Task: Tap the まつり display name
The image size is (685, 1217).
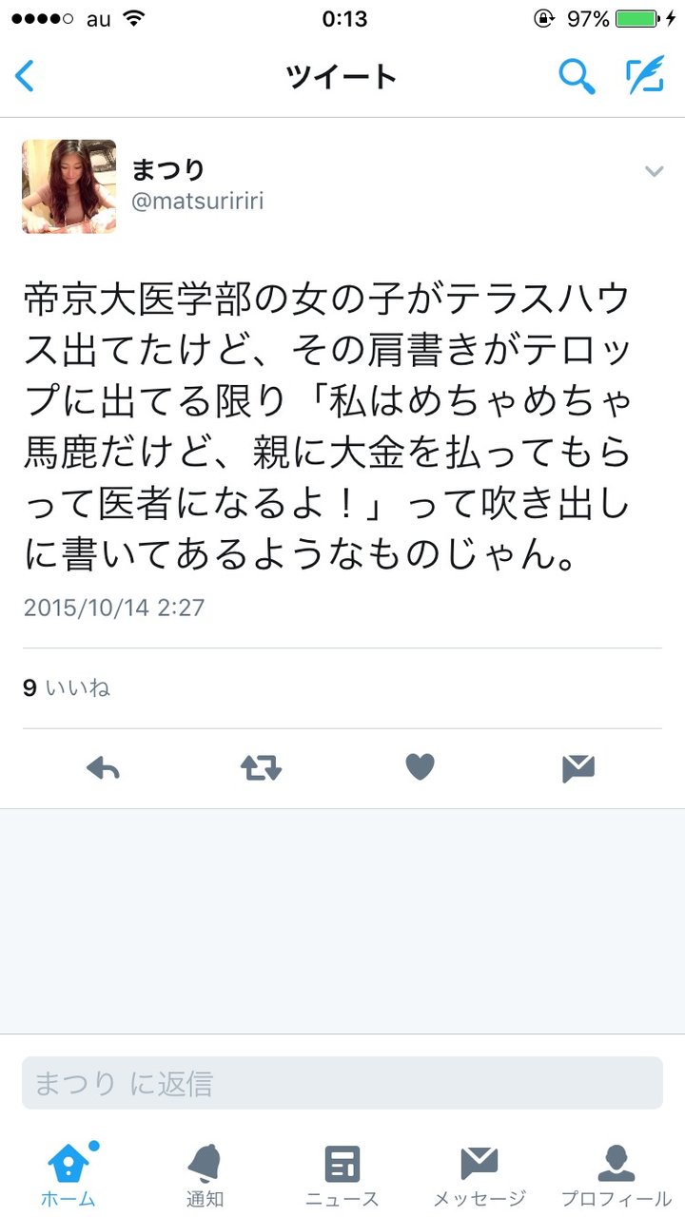Action: click(167, 169)
